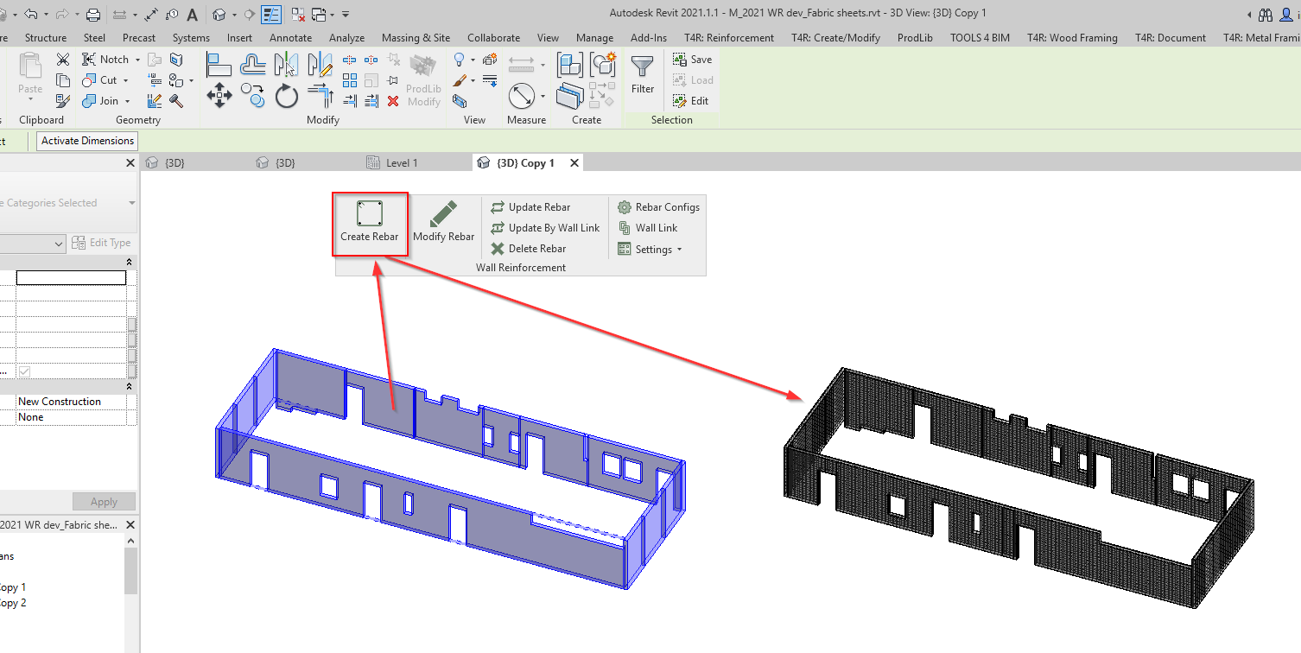Click the Print icon in quick access toolbar
Screen dimensions: 1301x653
coord(93,15)
